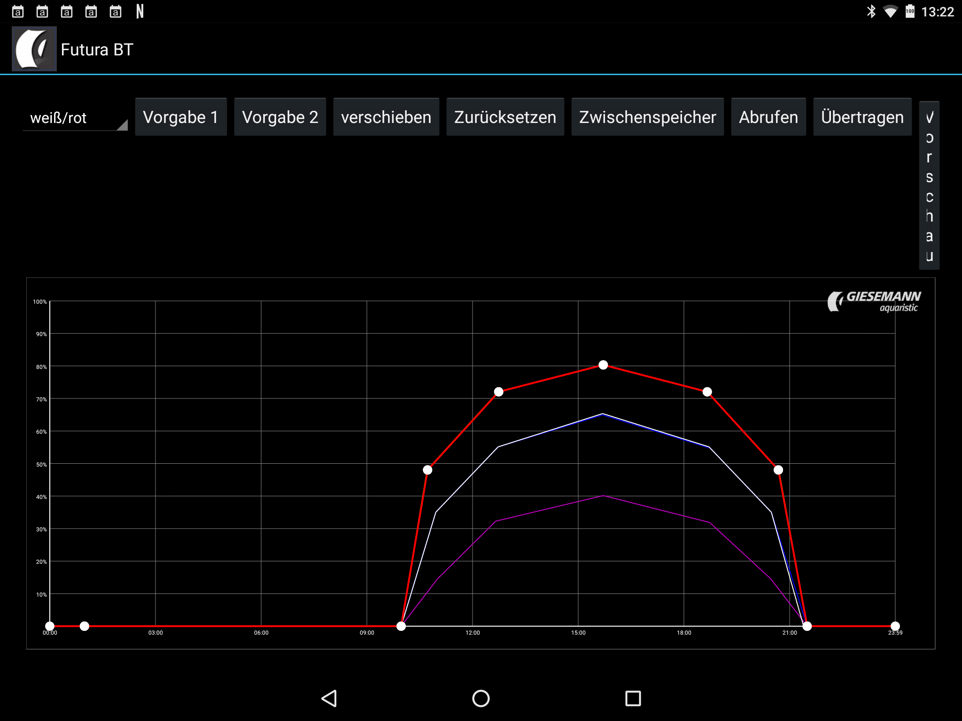This screenshot has width=962, height=721.
Task: Open the weiß/rot channel dropdown
Action: (75, 117)
